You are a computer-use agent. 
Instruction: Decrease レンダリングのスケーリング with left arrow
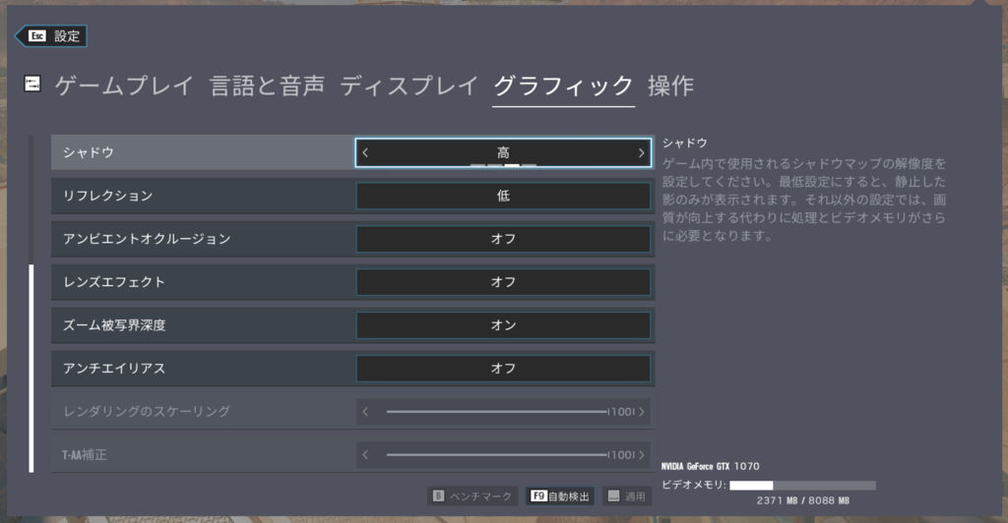point(365,411)
